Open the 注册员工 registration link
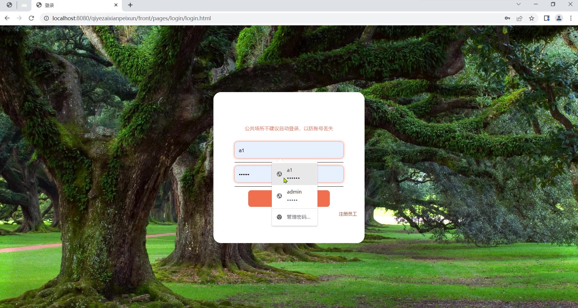This screenshot has height=308, width=578. 348,214
